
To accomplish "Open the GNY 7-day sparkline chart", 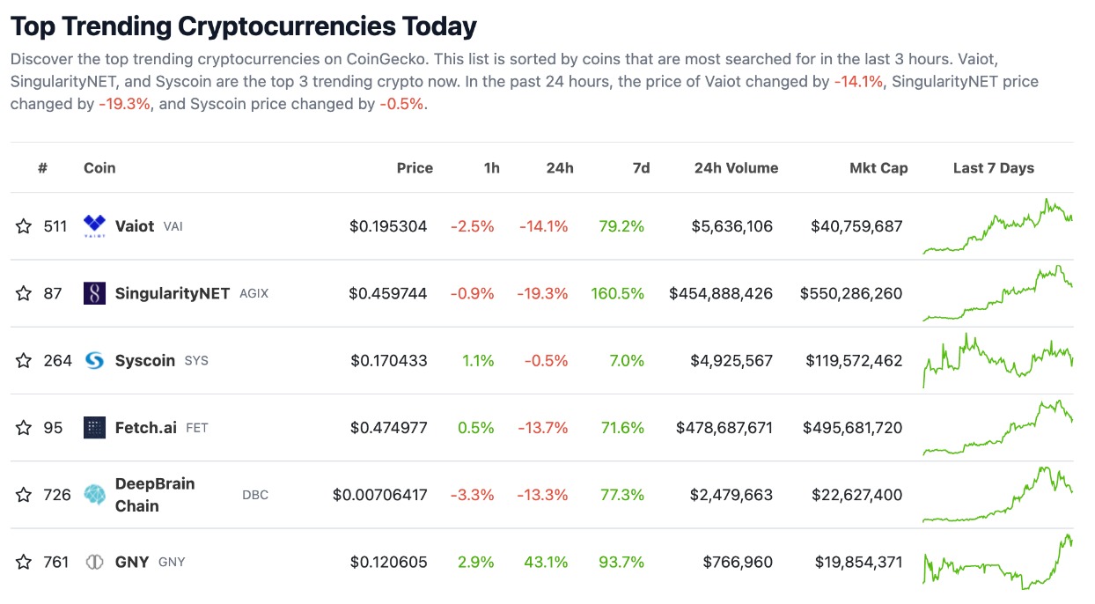I will [997, 562].
